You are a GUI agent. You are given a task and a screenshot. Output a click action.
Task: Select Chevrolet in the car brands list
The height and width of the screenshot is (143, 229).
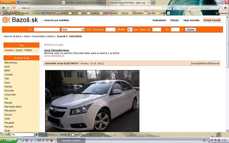(x=10, y=94)
